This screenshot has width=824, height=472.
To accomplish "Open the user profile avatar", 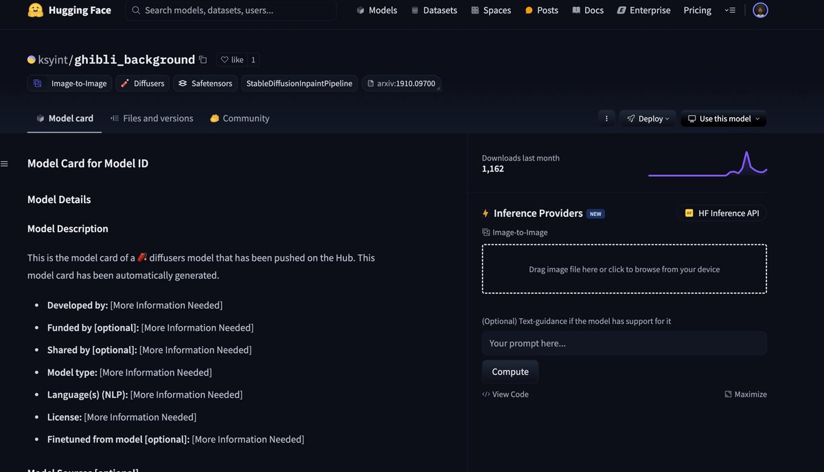I will (760, 10).
